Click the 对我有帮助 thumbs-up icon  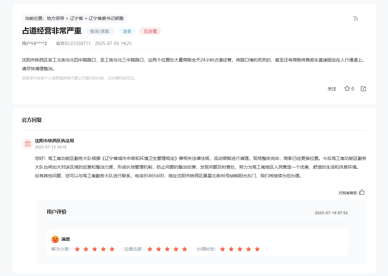click(x=362, y=192)
